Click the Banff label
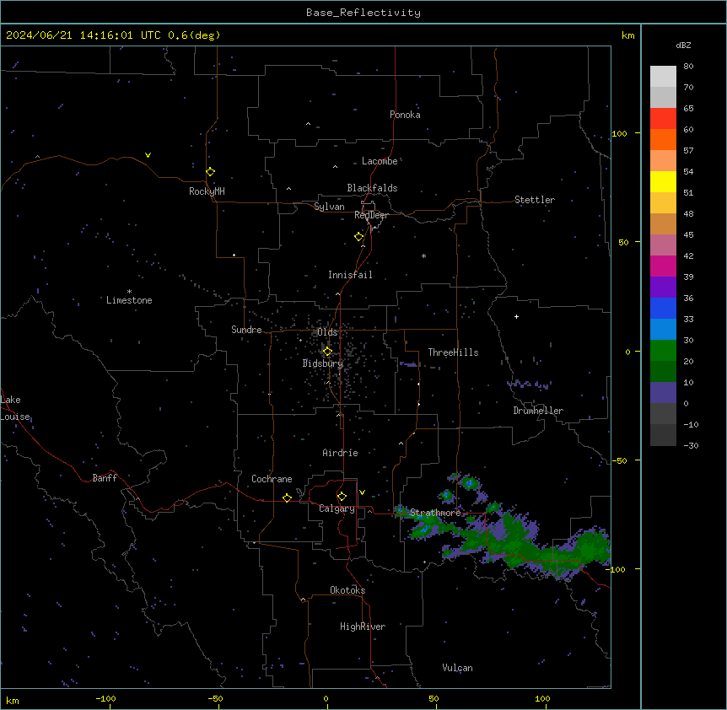Viewport: 727px width, 710px height. 105,478
